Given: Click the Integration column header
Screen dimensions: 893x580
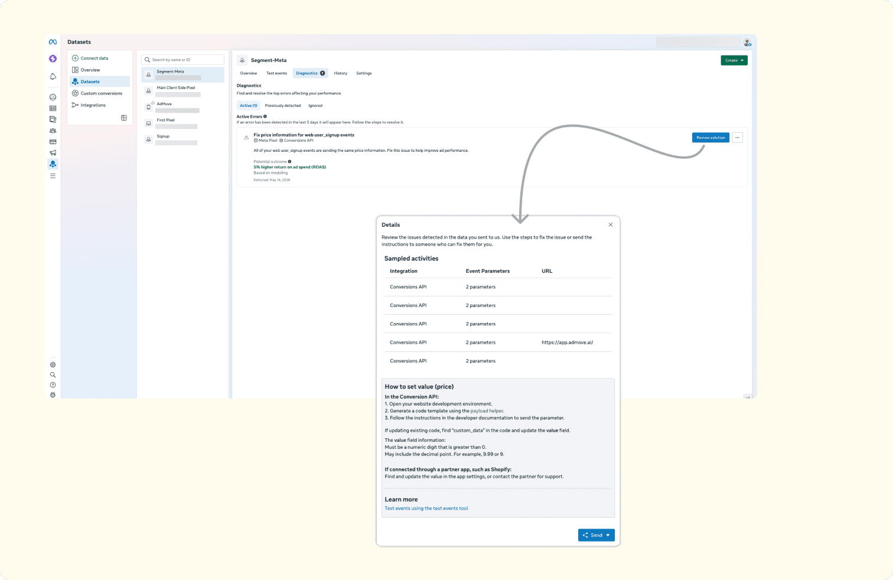Looking at the screenshot, I should [403, 271].
